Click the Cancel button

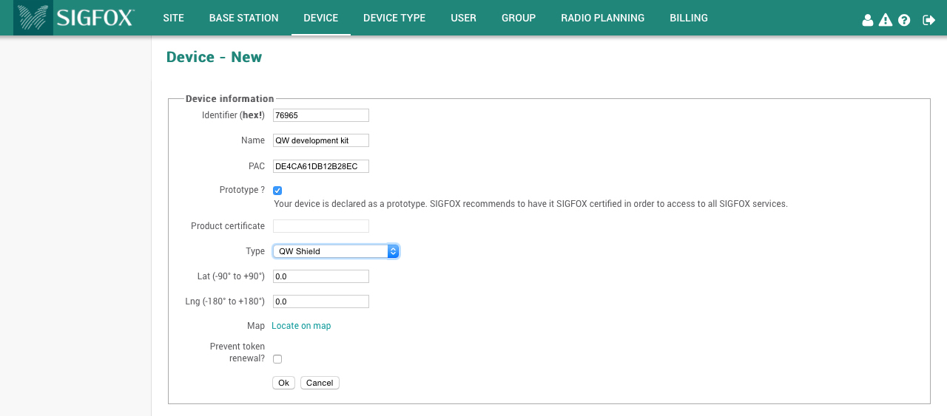coord(320,383)
